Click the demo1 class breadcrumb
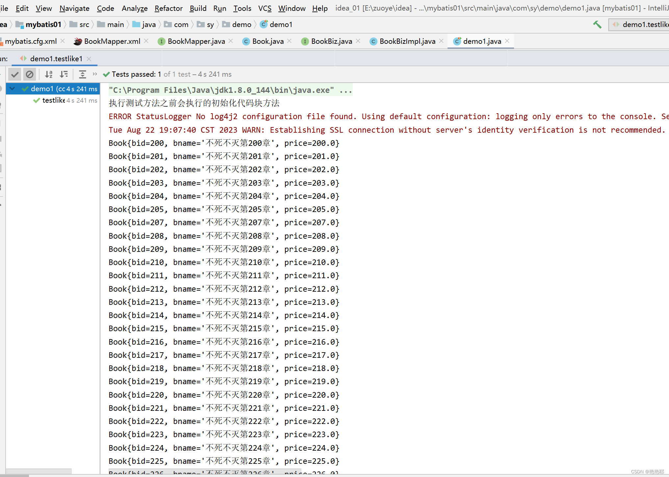This screenshot has height=477, width=669. tap(280, 25)
